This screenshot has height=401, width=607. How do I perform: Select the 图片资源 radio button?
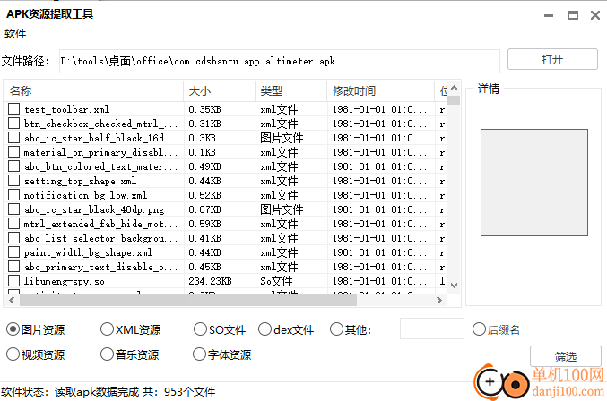tap(13, 329)
